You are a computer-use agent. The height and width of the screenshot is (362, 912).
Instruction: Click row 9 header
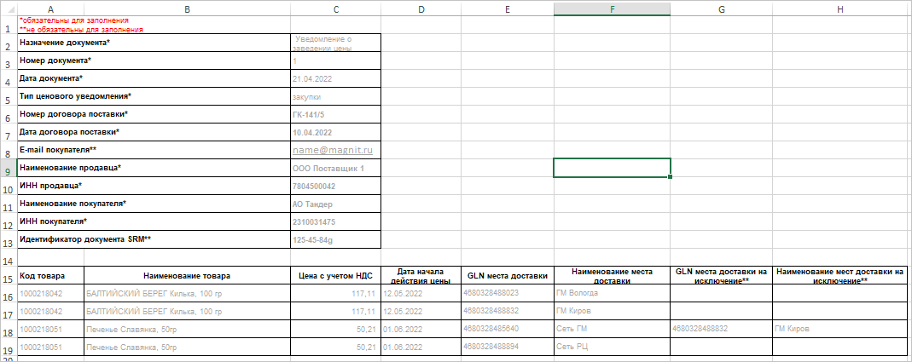coord(8,171)
